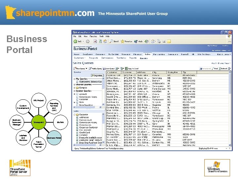The image size is (238, 179).
Task: Click the IE Edit page icon
Action: pyautogui.click(x=164, y=41)
